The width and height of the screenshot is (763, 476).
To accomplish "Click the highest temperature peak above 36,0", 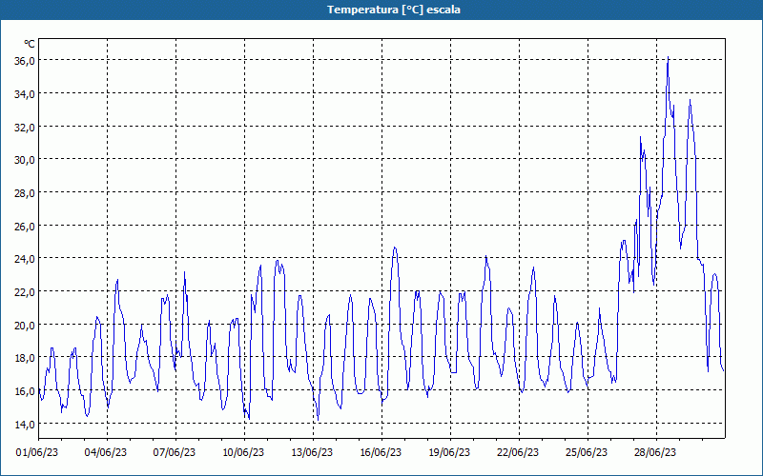I will (669, 57).
